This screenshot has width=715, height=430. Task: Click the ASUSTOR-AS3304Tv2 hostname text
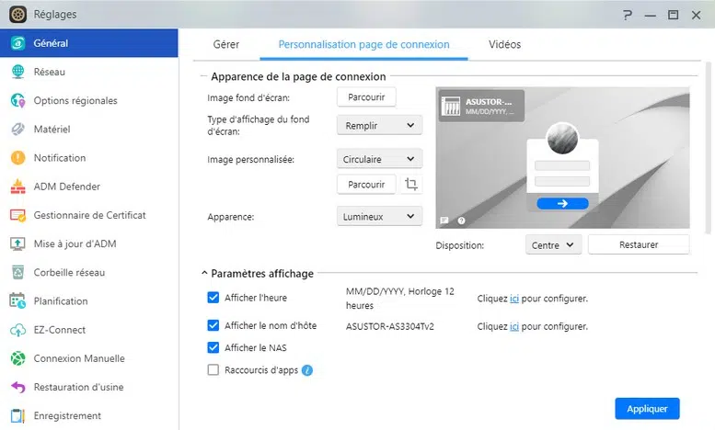[390, 326]
